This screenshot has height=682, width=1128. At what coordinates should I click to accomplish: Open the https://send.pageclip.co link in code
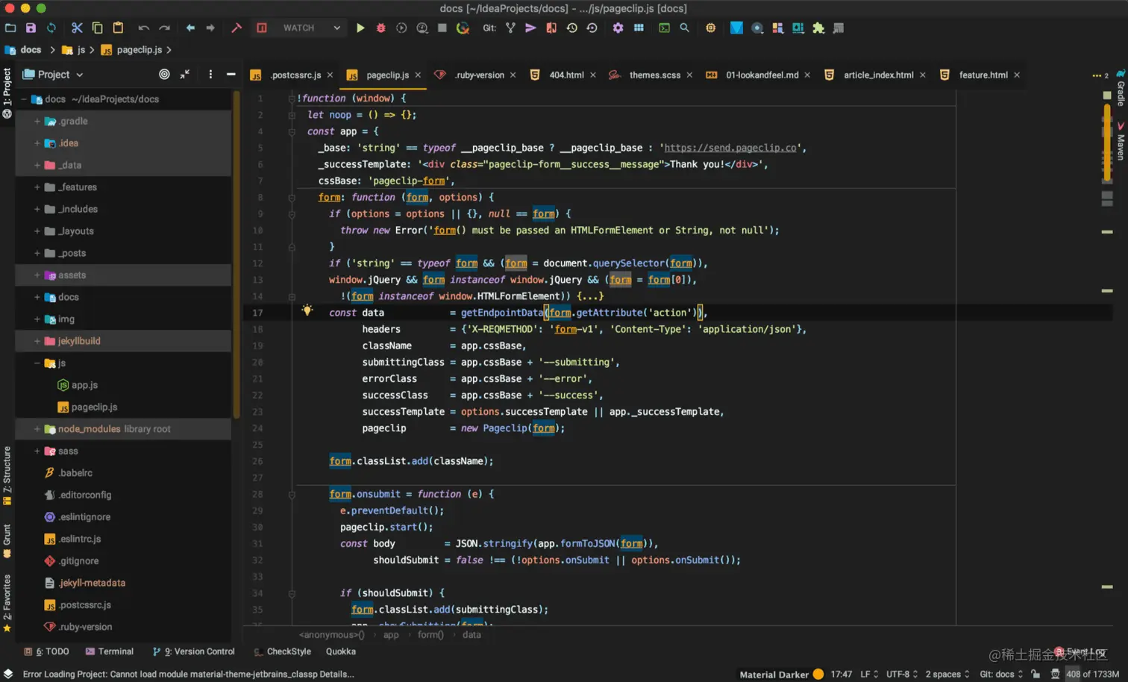click(x=730, y=148)
